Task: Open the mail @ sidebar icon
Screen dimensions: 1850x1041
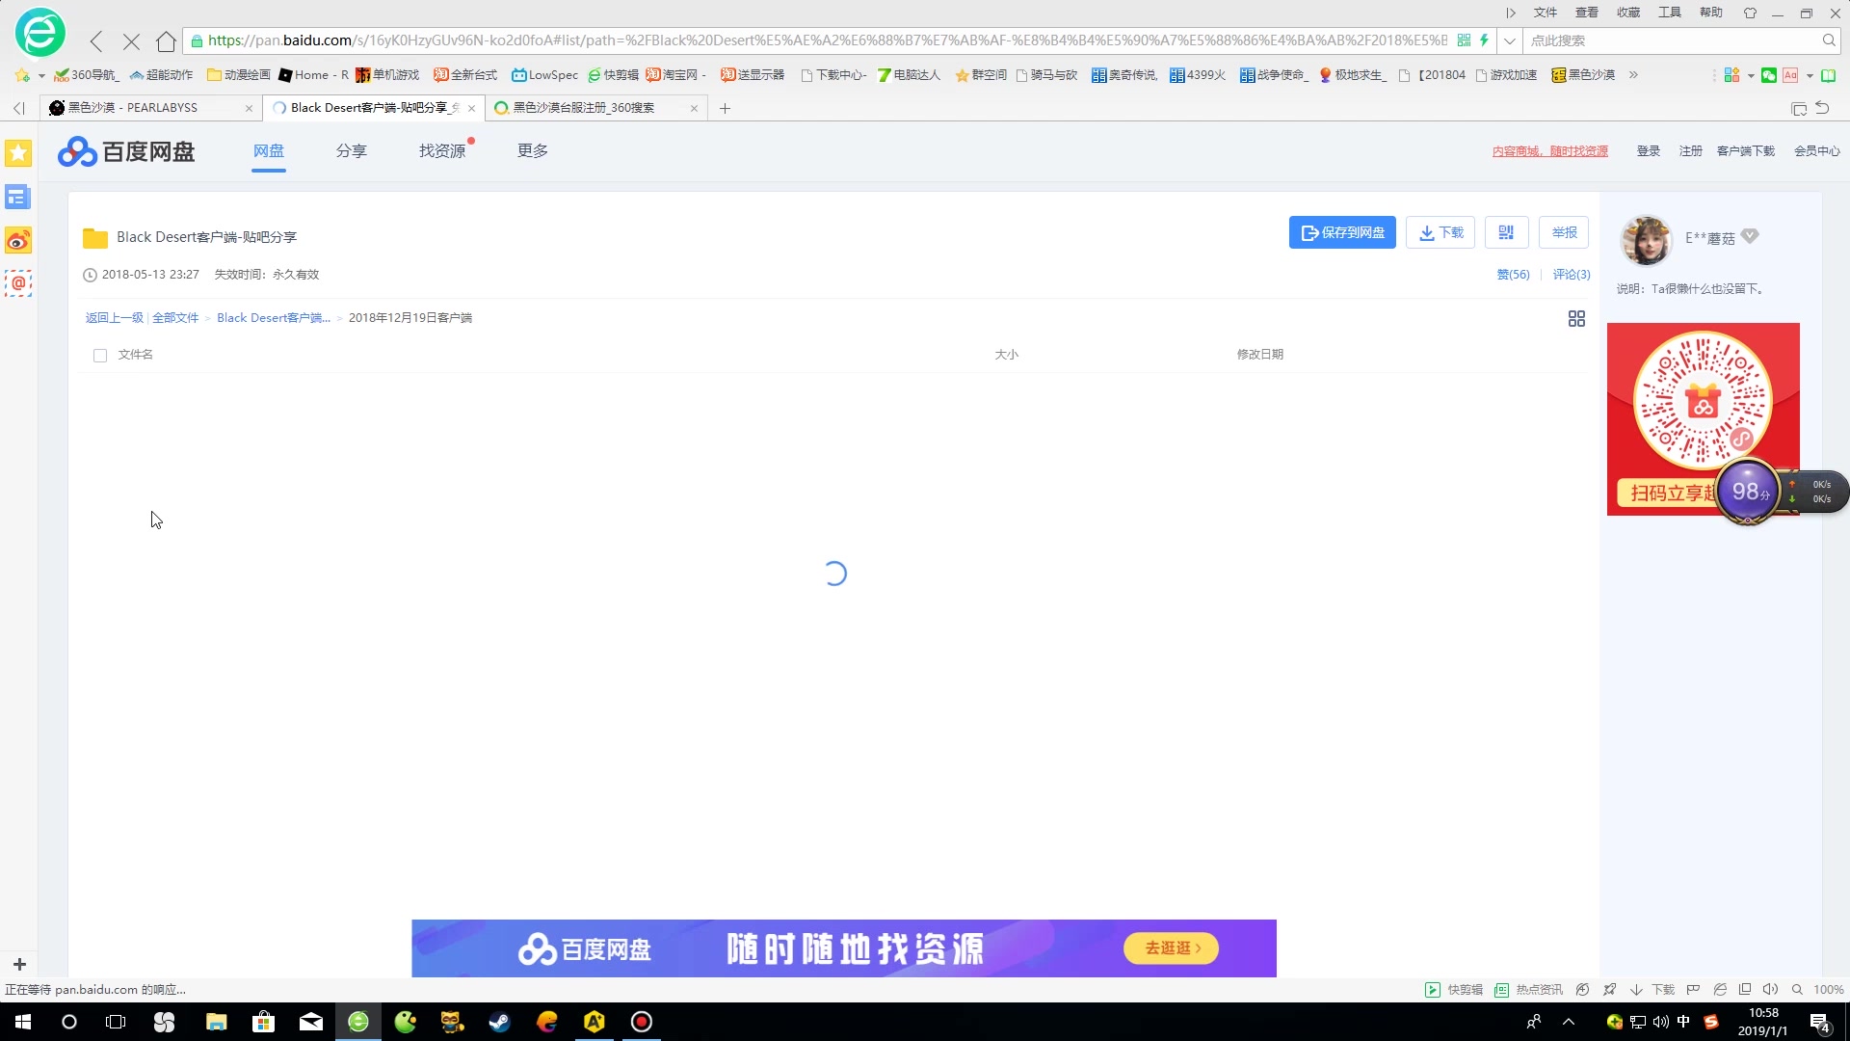Action: click(x=18, y=283)
